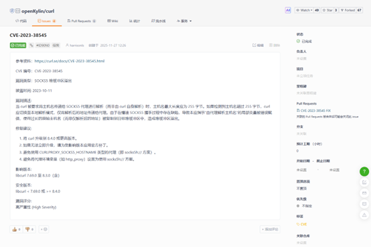Click the green 已完成 status badge
The width and height of the screenshot is (371, 247).
click(18, 45)
